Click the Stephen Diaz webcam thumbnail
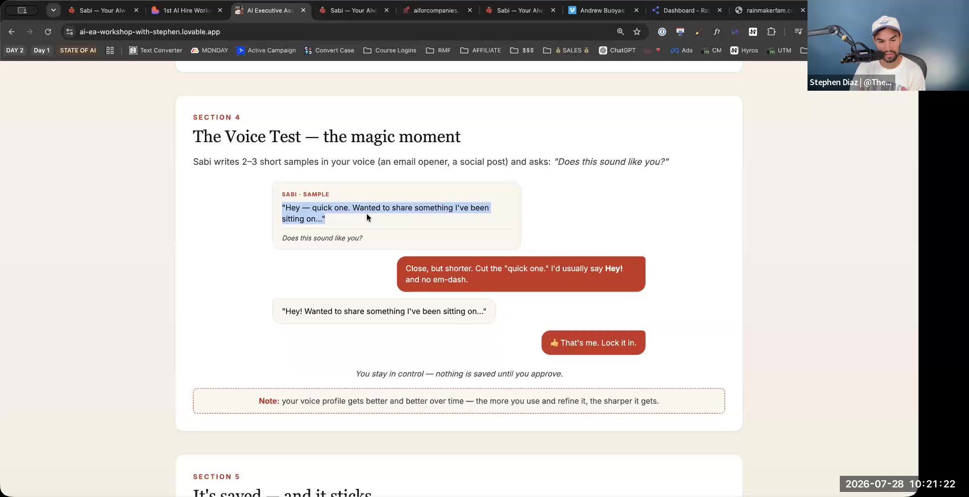The width and height of the screenshot is (969, 497). 888,45
